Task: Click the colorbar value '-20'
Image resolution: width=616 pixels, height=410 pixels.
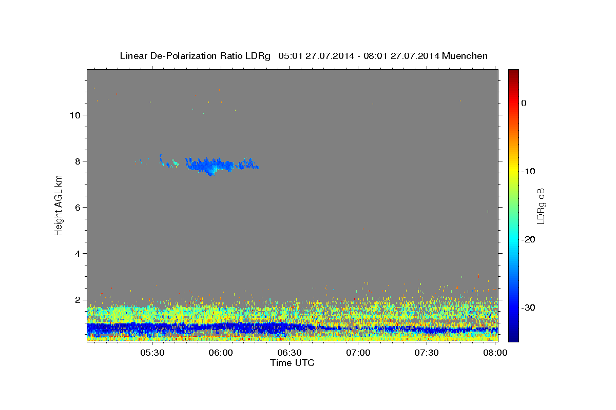Action: (x=528, y=239)
